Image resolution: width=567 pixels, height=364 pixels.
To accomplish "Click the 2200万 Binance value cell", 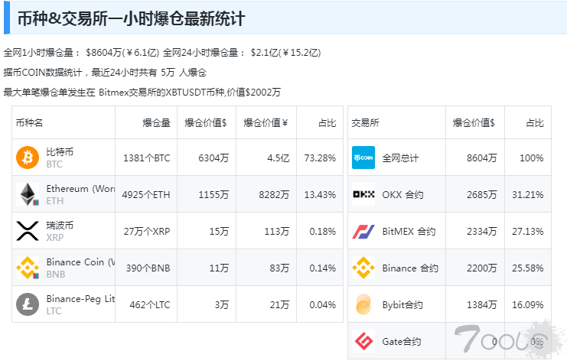I will coord(481,268).
